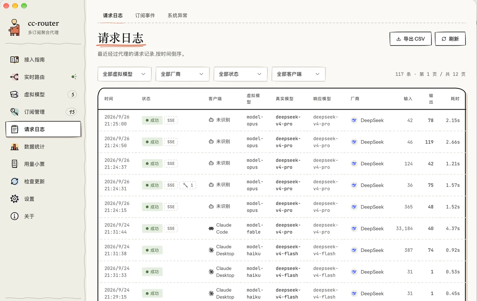Click the 时间 column header
The width and height of the screenshot is (477, 301).
[109, 99]
